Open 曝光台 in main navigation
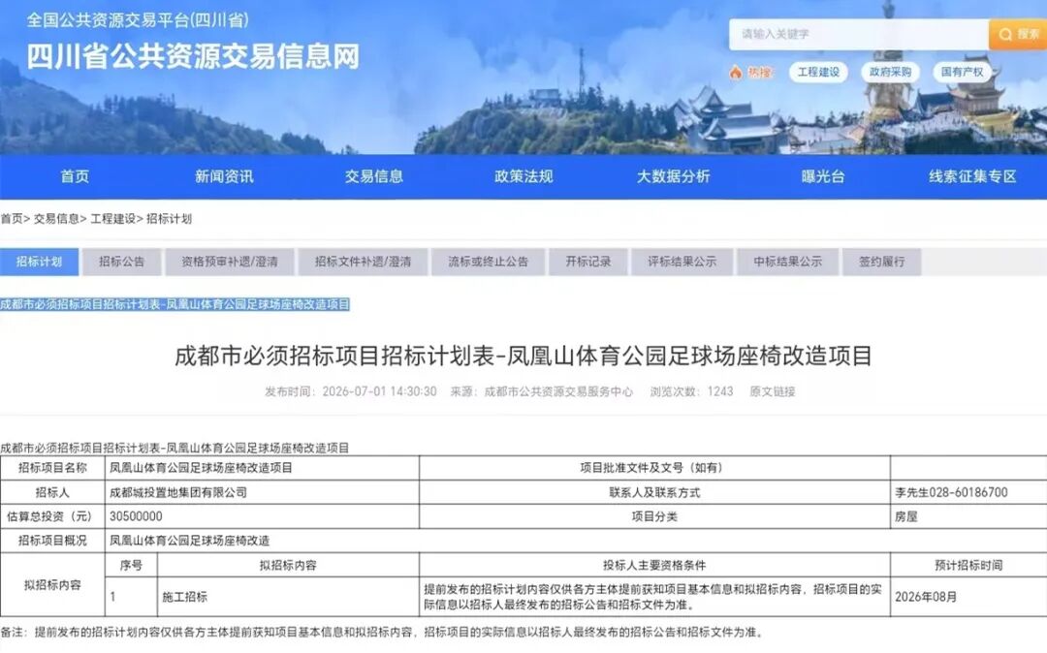This screenshot has width=1047, height=653. (x=823, y=176)
